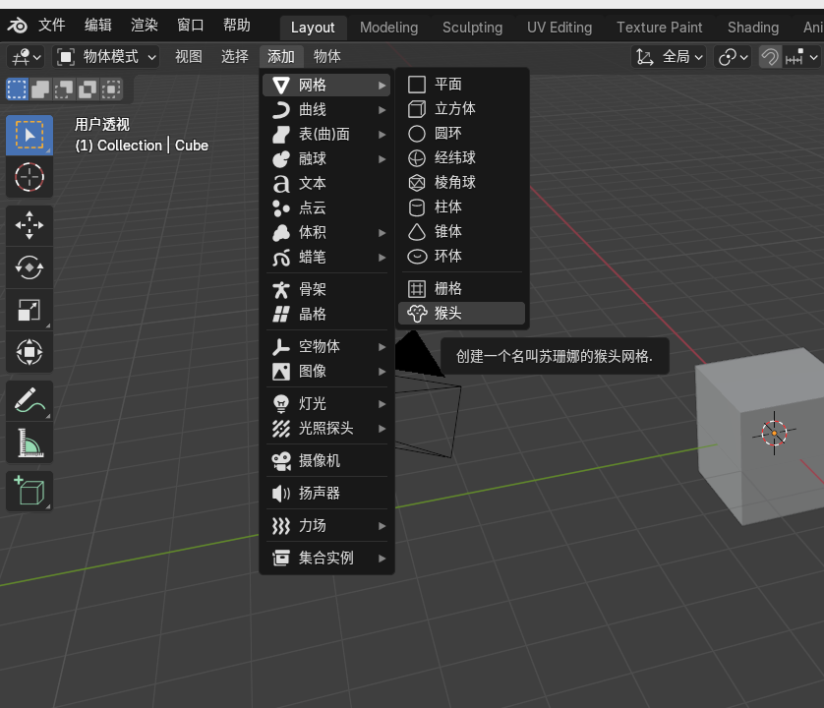The image size is (824, 708).
Task: Switch to the Sculpting workspace tab
Action: [x=472, y=28]
